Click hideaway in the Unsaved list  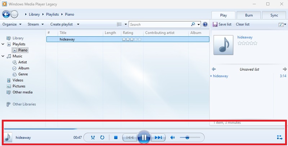tap(220, 76)
